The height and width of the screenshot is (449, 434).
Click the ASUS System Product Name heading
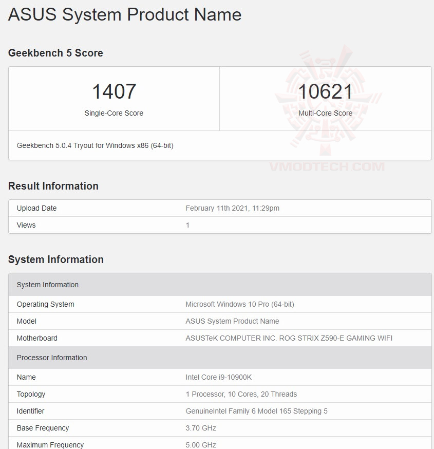pyautogui.click(x=124, y=14)
